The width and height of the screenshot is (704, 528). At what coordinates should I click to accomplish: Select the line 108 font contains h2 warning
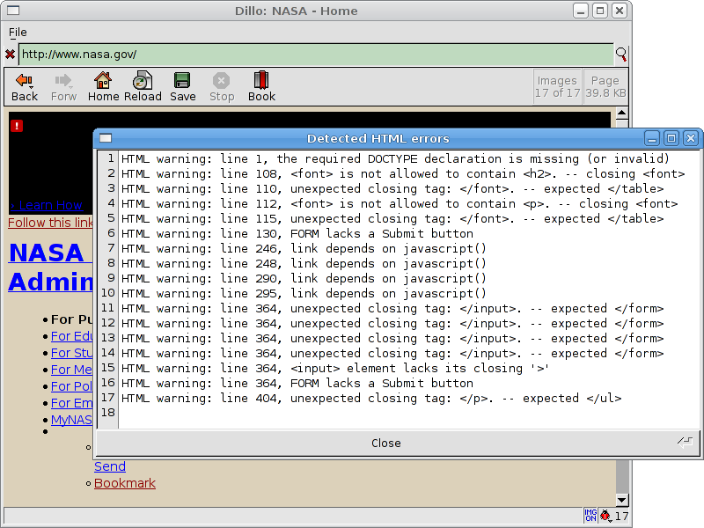pyautogui.click(x=403, y=173)
